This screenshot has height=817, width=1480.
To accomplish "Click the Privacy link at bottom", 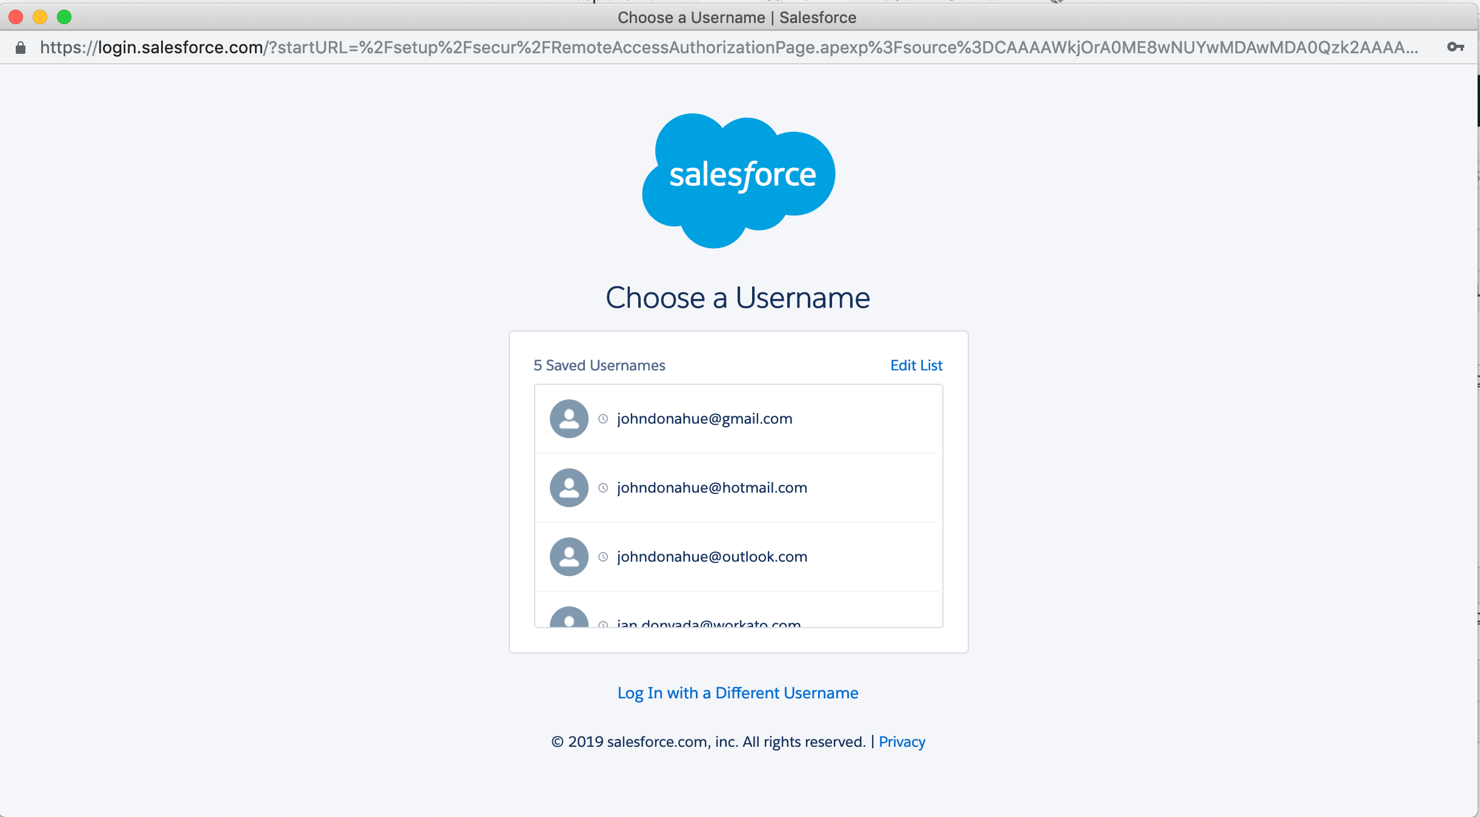I will (902, 741).
